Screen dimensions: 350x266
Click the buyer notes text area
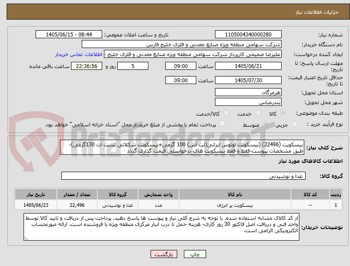[161, 227]
